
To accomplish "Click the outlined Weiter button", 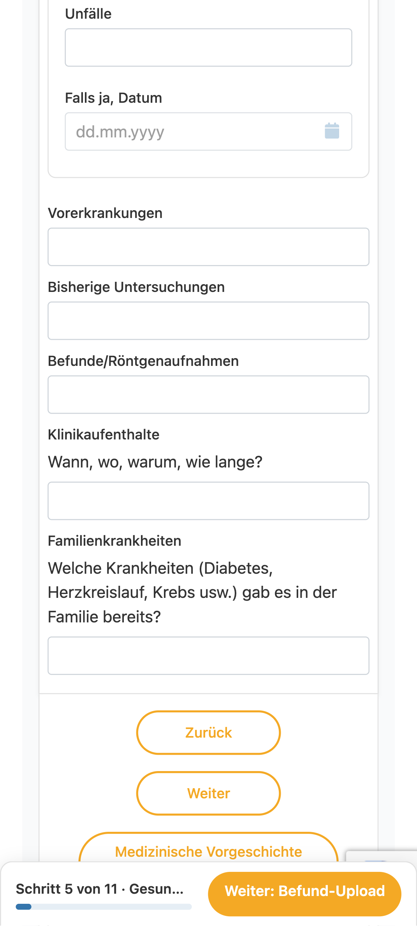I will coord(208,793).
